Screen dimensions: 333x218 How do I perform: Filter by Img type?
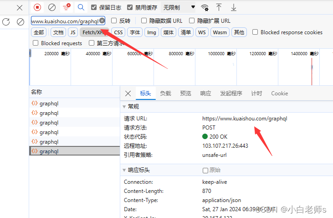[x=152, y=32]
